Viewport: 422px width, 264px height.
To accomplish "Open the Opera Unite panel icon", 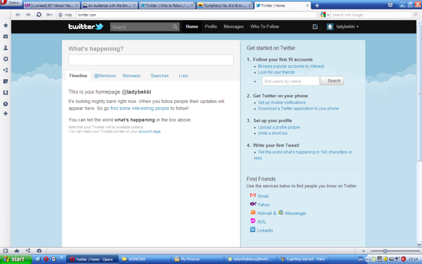I will pos(5,70).
